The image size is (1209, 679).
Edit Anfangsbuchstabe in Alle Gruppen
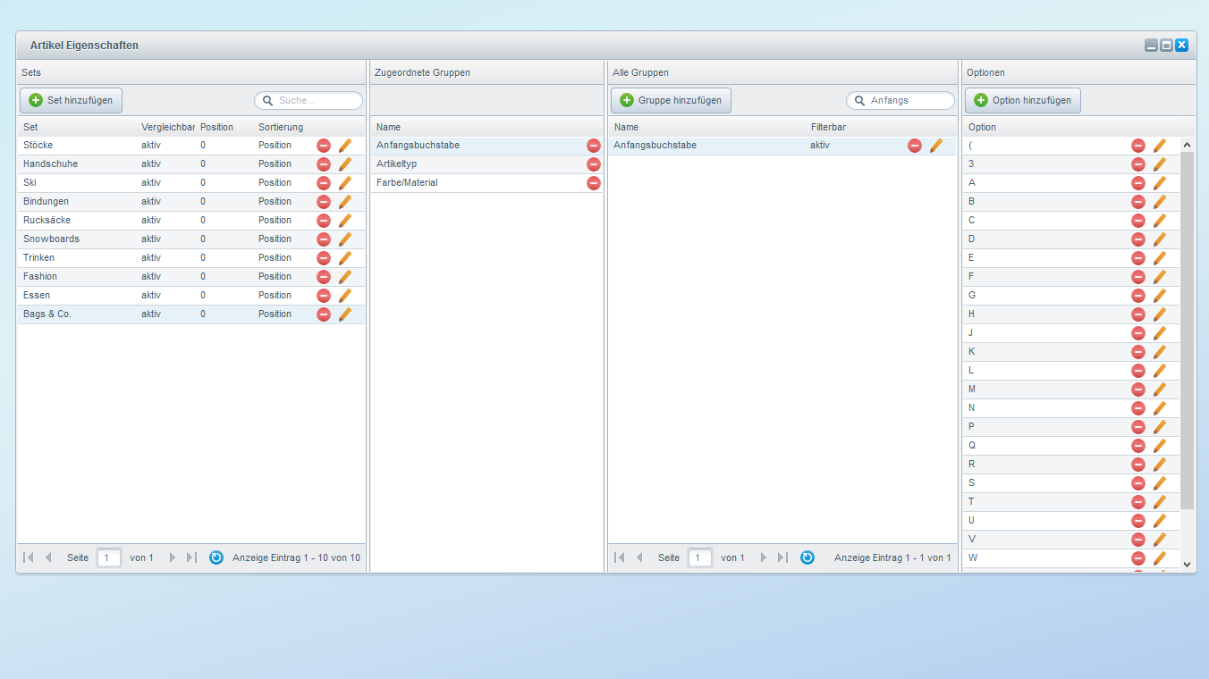click(x=936, y=145)
